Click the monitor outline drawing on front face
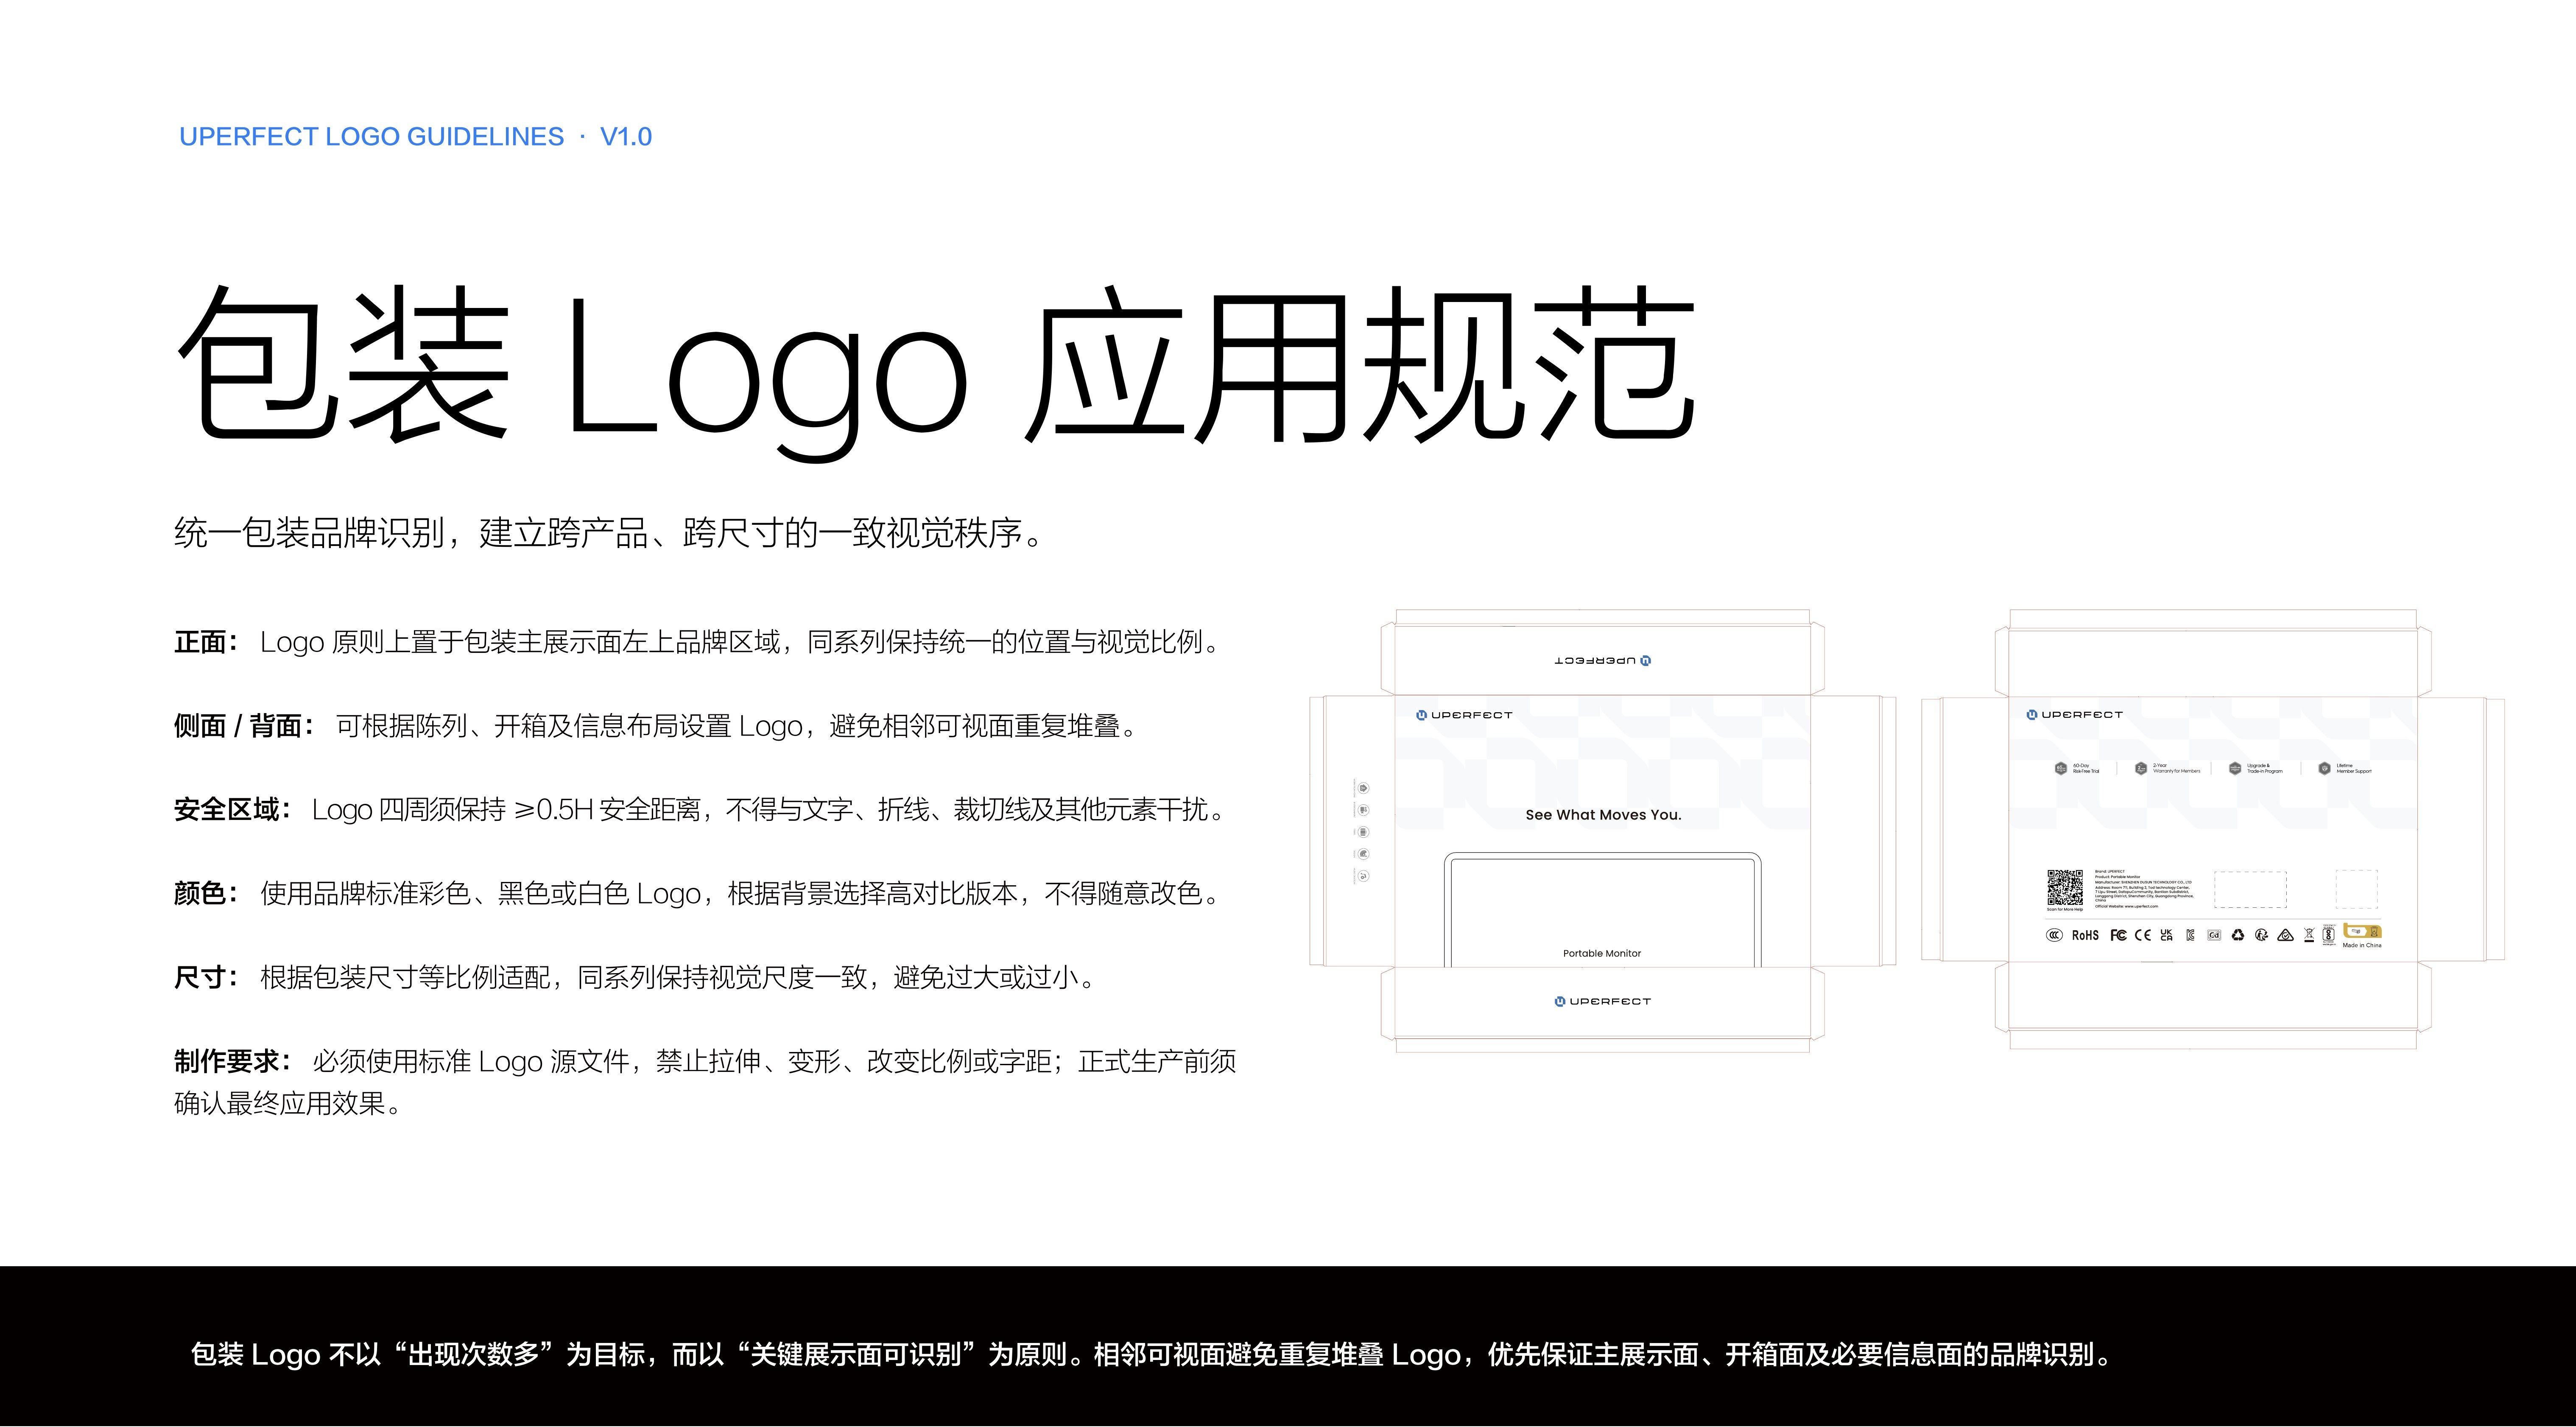This screenshot has height=1427, width=2576. 1602,910
